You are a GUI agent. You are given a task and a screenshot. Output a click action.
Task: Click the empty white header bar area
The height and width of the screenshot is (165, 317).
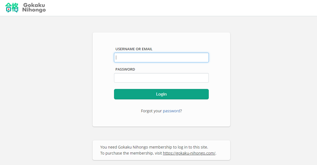[x=179, y=8]
